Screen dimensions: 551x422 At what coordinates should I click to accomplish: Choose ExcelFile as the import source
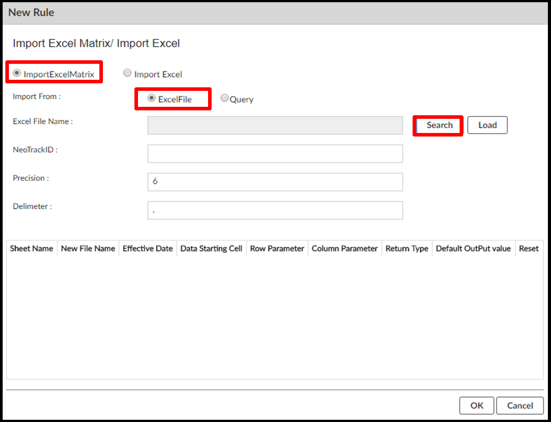click(x=152, y=98)
